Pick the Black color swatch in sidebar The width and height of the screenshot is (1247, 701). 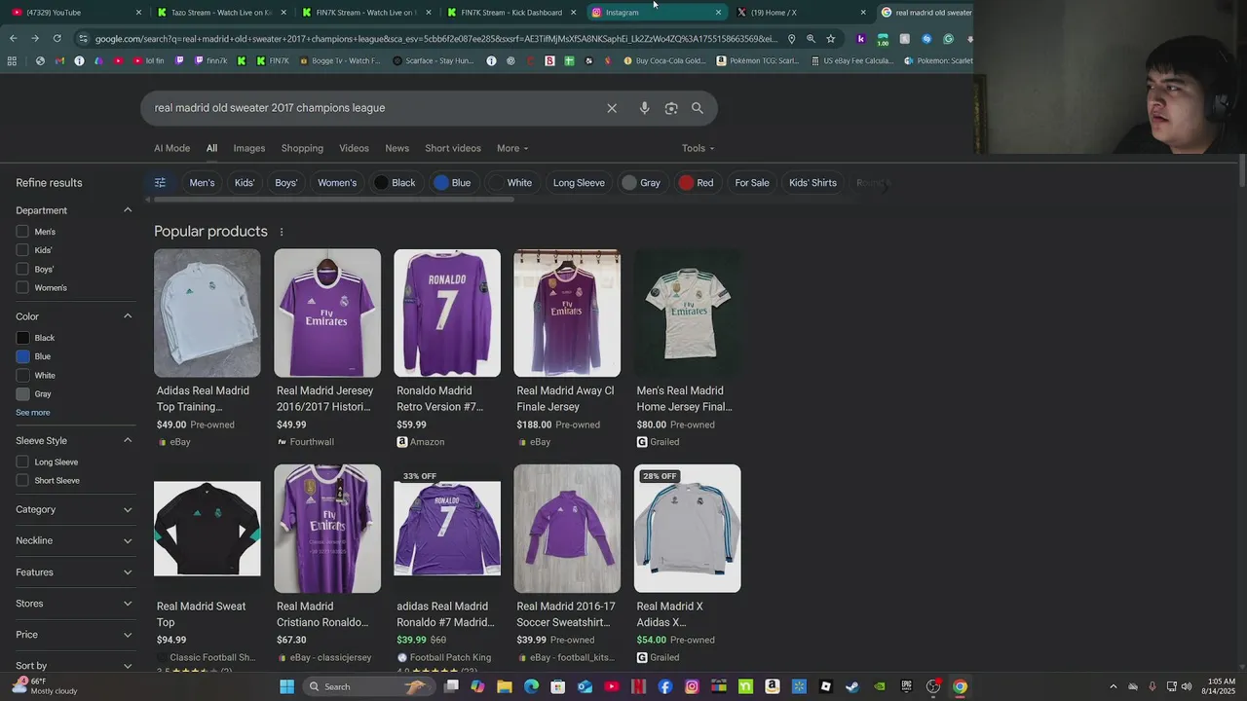[x=22, y=338]
